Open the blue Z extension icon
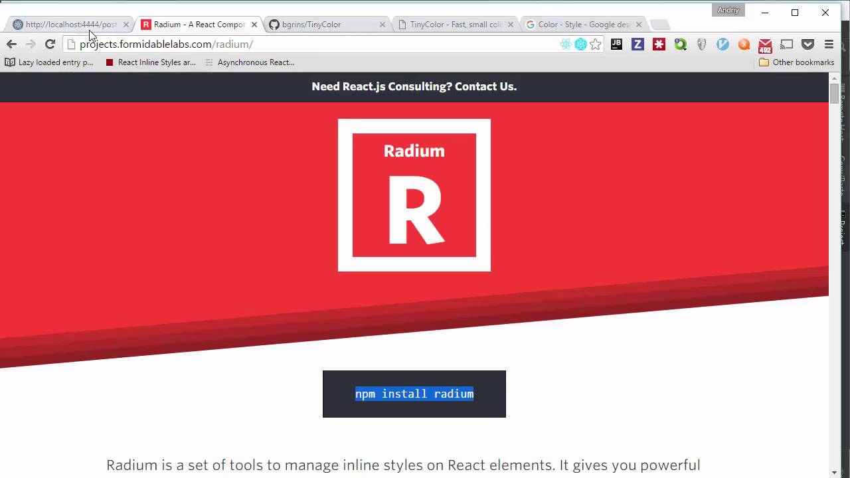The width and height of the screenshot is (850, 478). [x=637, y=44]
